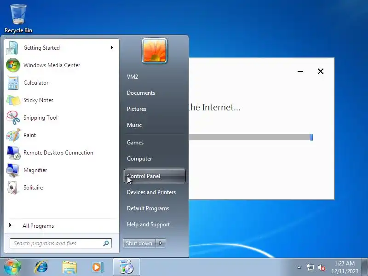Open Music library
The width and height of the screenshot is (368, 276).
tap(134, 125)
